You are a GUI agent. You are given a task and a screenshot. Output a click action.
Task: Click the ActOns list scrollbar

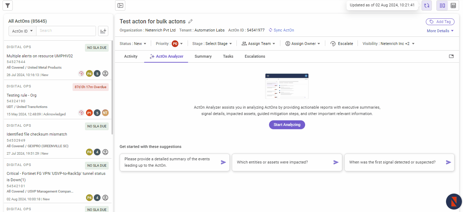coord(112,87)
